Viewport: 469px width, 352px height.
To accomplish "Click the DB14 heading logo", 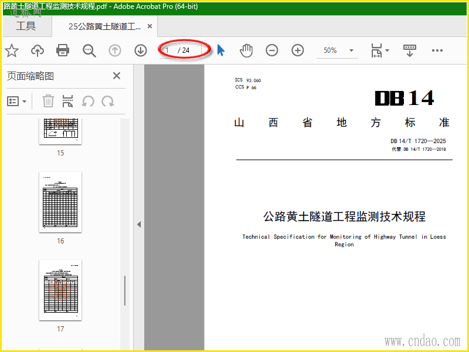I will pyautogui.click(x=405, y=98).
